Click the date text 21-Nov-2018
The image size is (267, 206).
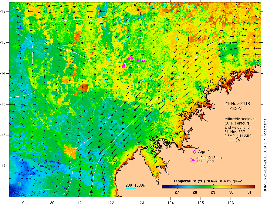coord(237,104)
